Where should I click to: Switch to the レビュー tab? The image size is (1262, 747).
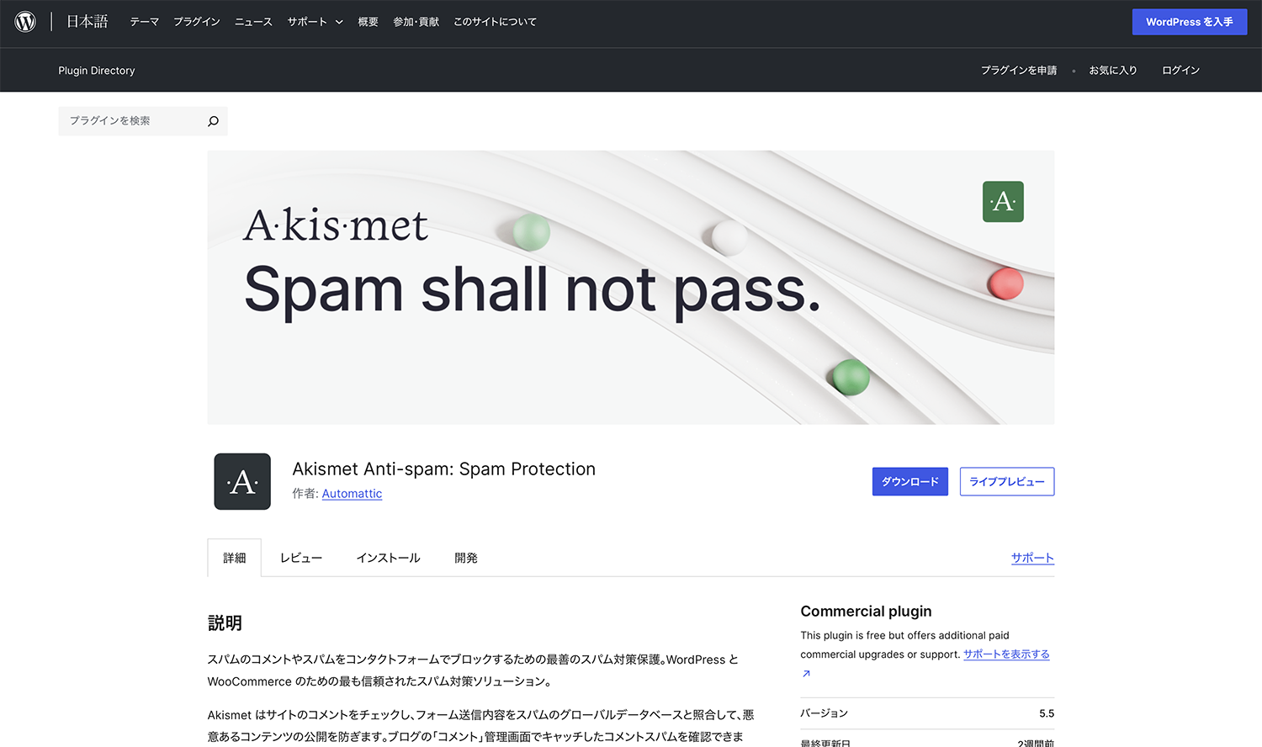(301, 559)
